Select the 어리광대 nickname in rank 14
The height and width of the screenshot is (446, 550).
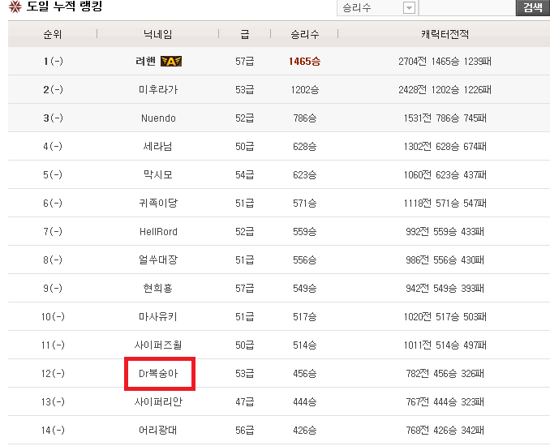pyautogui.click(x=157, y=431)
